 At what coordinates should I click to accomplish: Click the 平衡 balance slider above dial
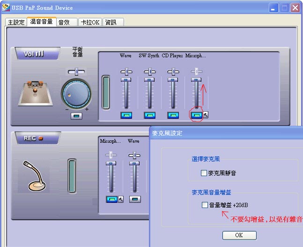tap(76, 72)
